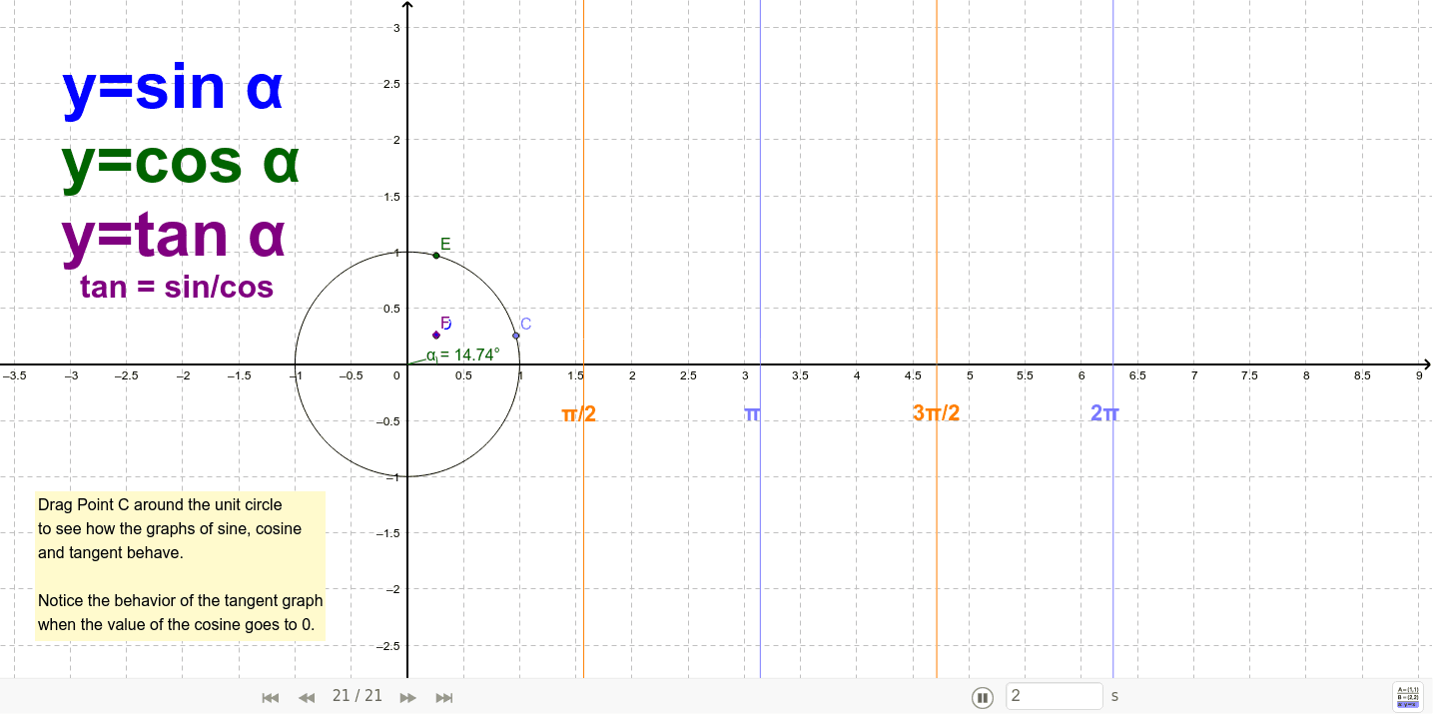Click the playback delay input showing 2
Image resolution: width=1434 pixels, height=715 pixels.
coord(1055,696)
